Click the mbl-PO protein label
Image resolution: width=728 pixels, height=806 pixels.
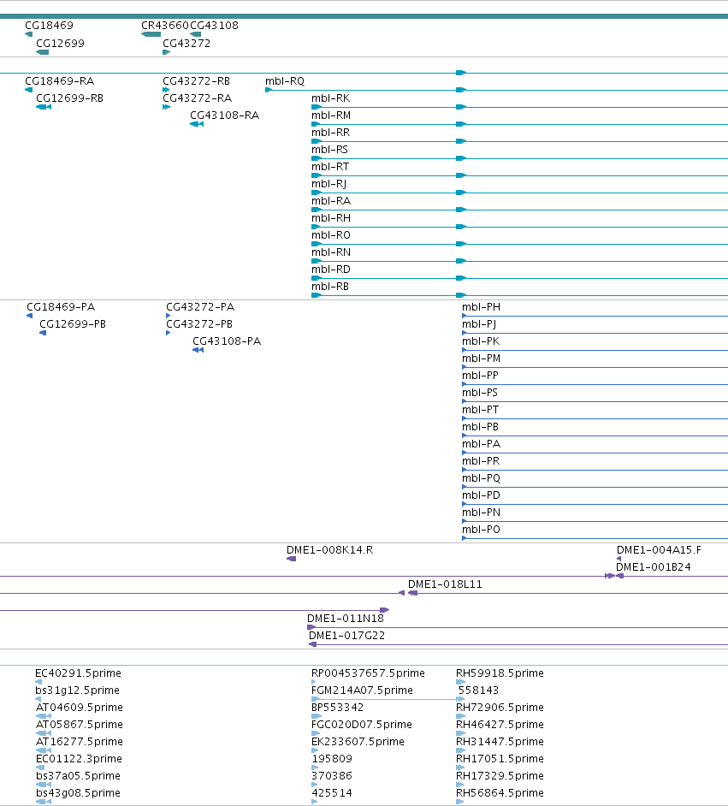pos(481,530)
